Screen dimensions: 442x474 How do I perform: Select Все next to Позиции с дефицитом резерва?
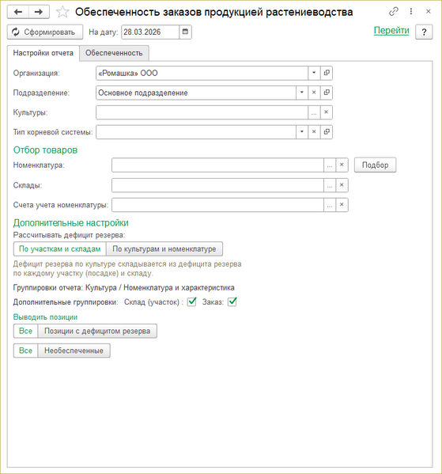25,331
